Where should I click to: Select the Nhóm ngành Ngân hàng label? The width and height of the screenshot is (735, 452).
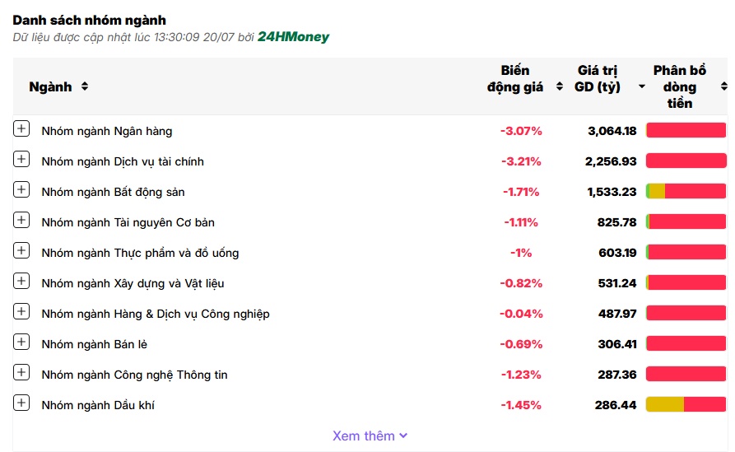(107, 131)
